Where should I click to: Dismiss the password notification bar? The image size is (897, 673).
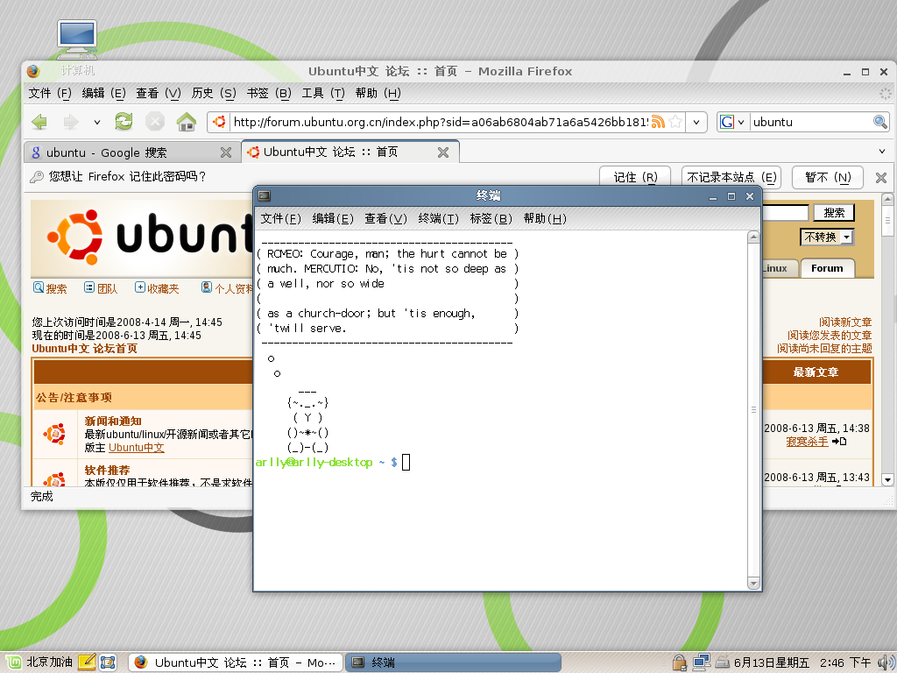881,177
